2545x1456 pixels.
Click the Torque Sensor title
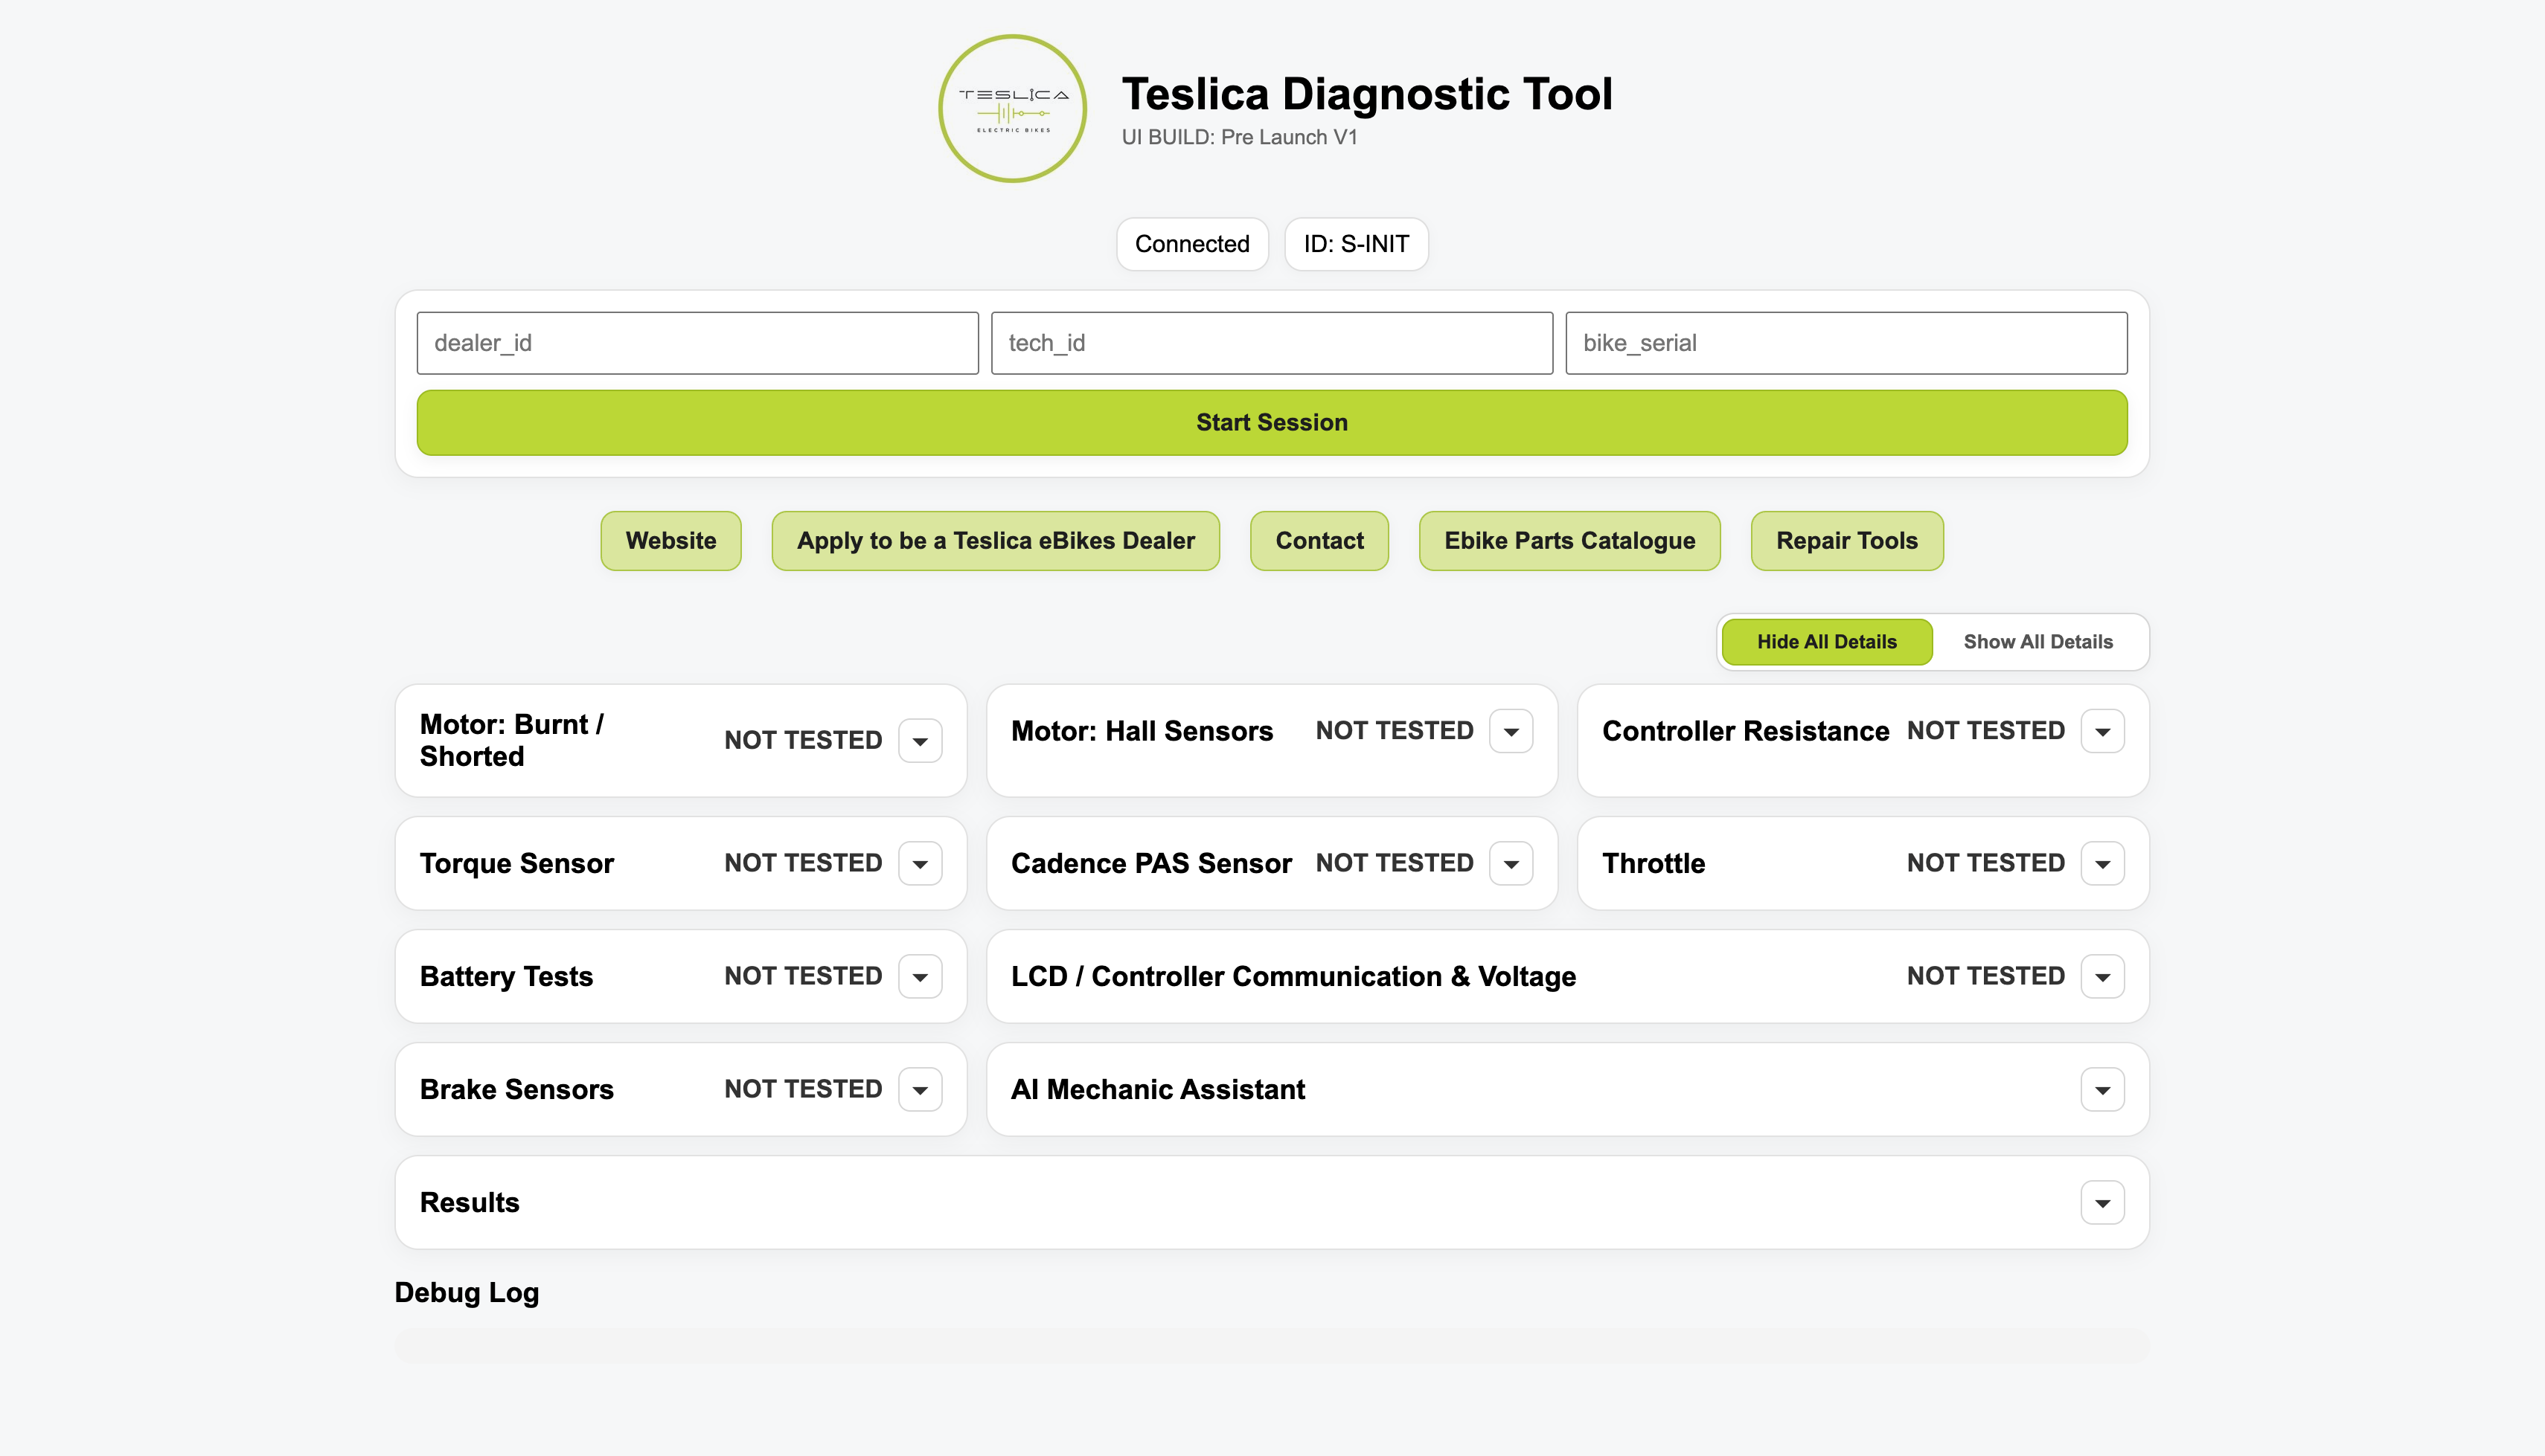[516, 863]
